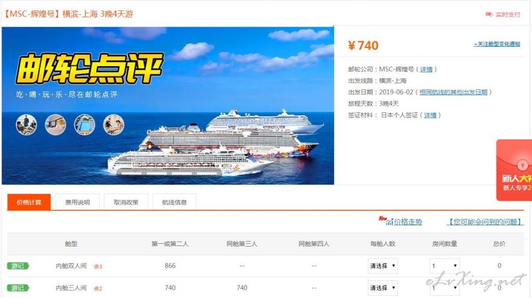Image resolution: width=532 pixels, height=298 pixels.
Task: Open 相同航线的其他出发日期 link
Action: point(453,92)
